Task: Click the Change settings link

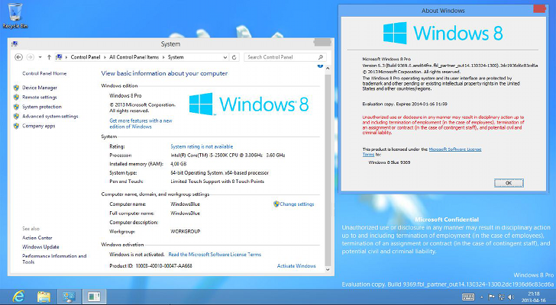Action: pyautogui.click(x=296, y=204)
